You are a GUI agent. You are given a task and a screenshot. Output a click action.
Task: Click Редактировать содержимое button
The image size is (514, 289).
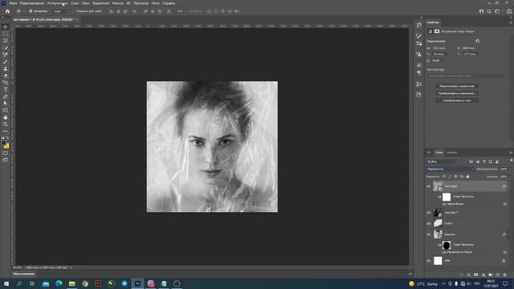[x=457, y=86]
